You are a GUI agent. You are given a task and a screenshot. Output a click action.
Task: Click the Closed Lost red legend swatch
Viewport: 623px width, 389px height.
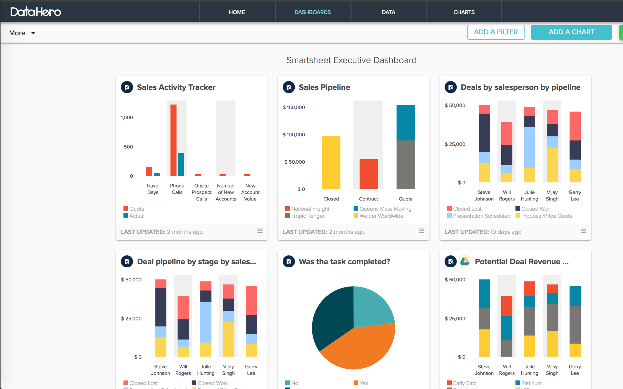pyautogui.click(x=449, y=209)
